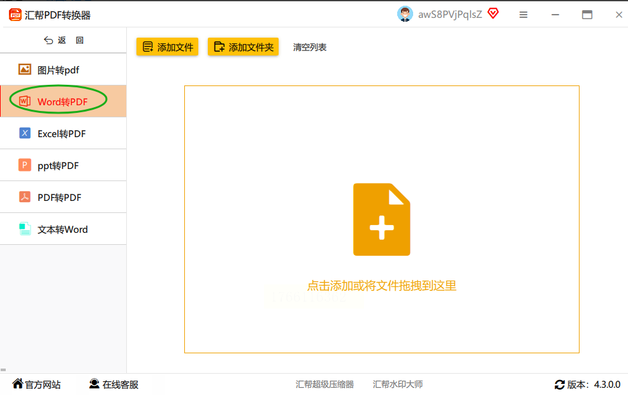The width and height of the screenshot is (628, 396).
Task: Select PDF转PDF in the sidebar
Action: [x=63, y=197]
